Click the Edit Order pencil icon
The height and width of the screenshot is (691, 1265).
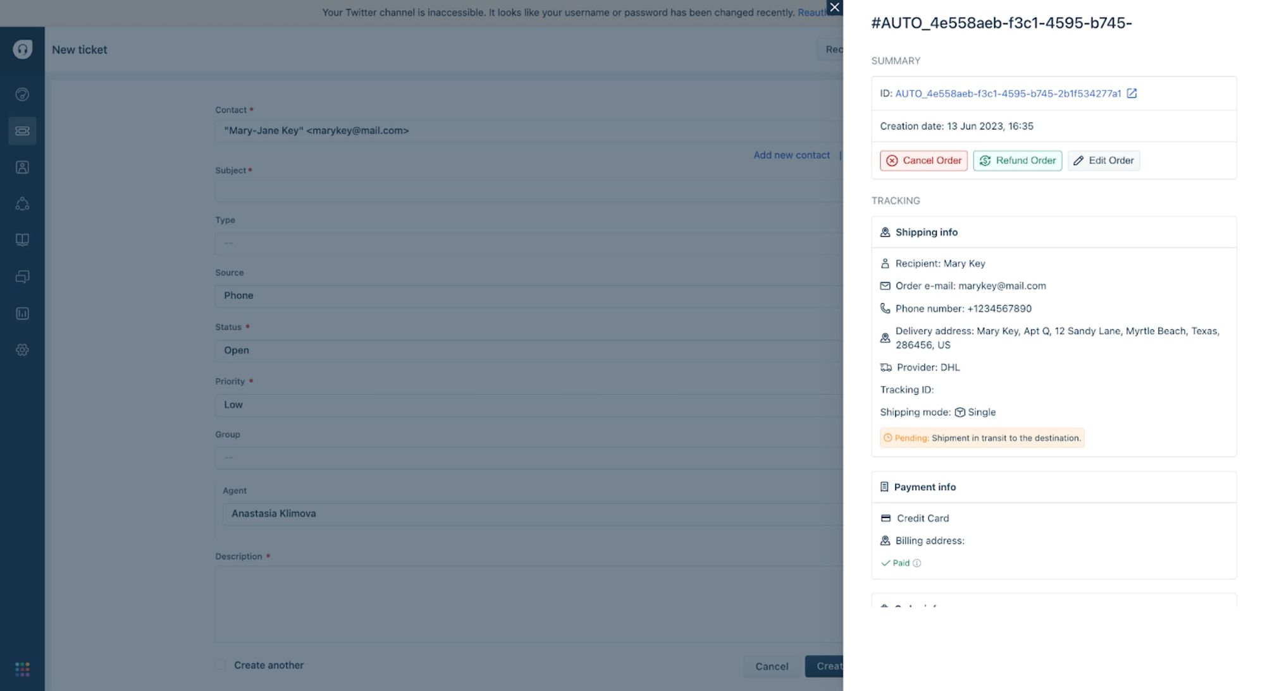pyautogui.click(x=1078, y=160)
